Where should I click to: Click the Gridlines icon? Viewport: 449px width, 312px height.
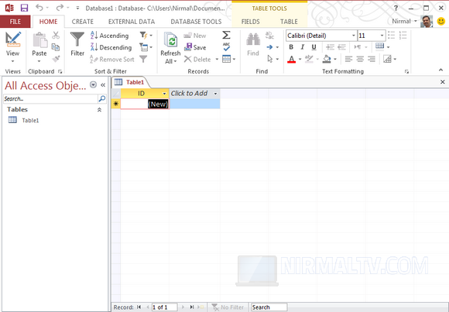[379, 46]
